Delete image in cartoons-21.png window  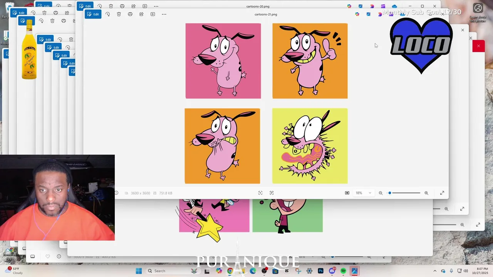[x=119, y=14]
